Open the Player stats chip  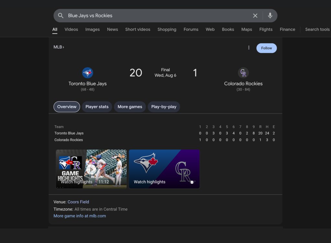[97, 107]
